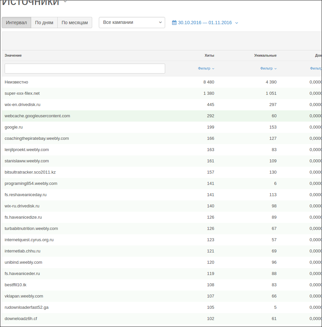Open the page title dropdown caret
The width and height of the screenshot is (322, 327).
tap(65, 2)
